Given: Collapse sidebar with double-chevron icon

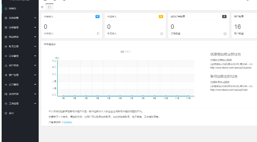Looking at the screenshot, I should (x=42, y=7).
